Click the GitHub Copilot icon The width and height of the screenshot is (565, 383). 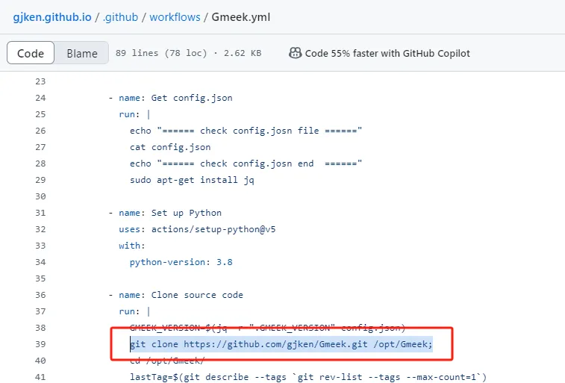(x=295, y=53)
